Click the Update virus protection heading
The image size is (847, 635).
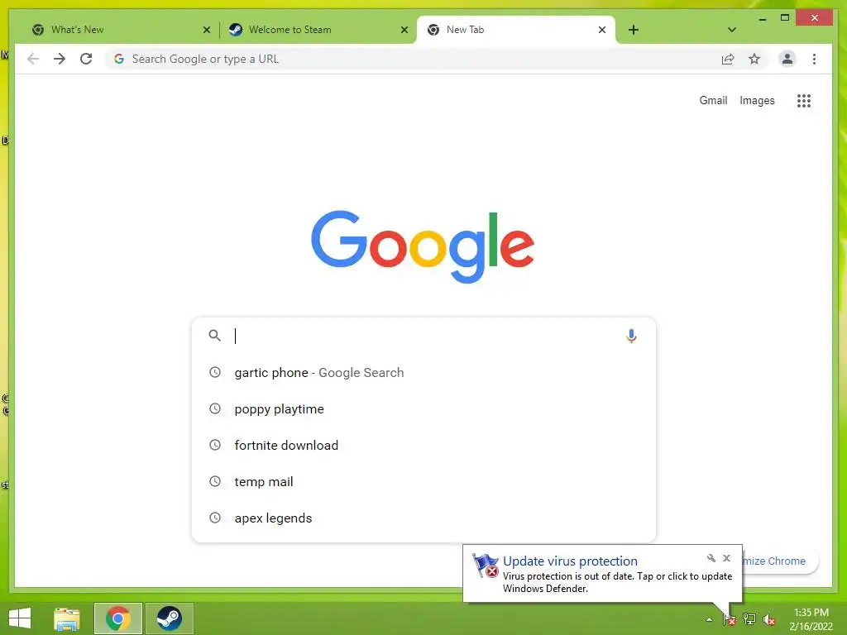click(570, 561)
